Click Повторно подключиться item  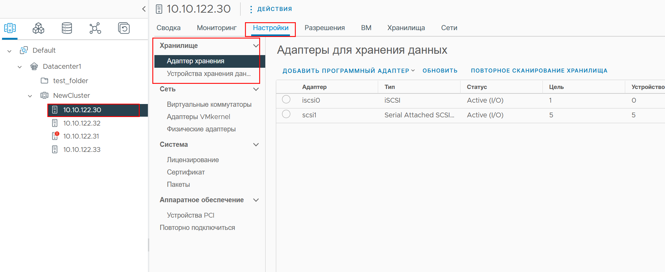[197, 228]
